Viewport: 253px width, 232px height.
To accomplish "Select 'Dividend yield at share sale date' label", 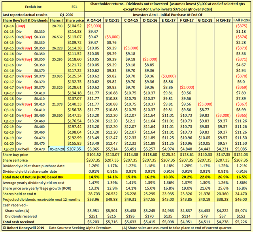I will tap(30, 172).
